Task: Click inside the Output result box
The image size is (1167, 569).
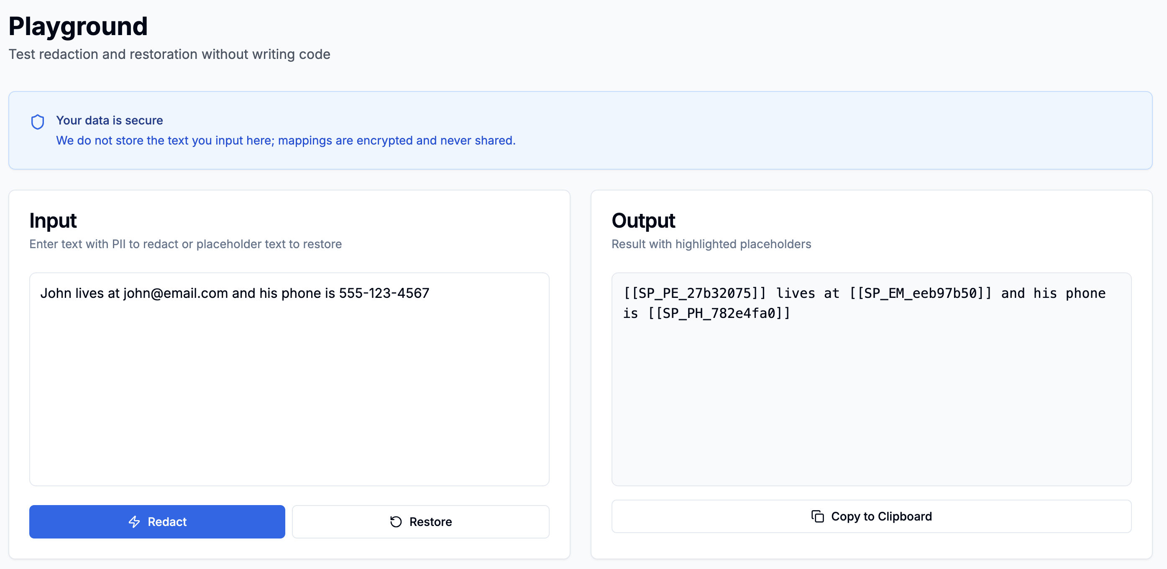Action: pyautogui.click(x=871, y=379)
